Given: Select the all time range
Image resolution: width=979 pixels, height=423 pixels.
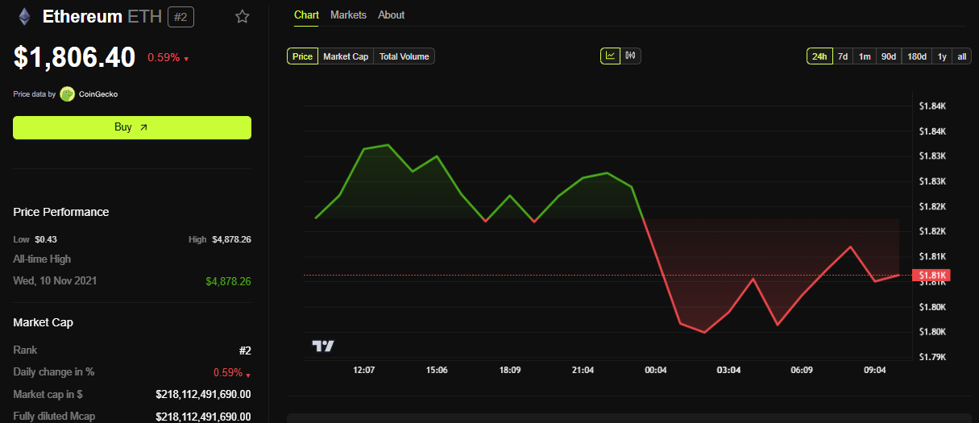Looking at the screenshot, I should point(962,56).
